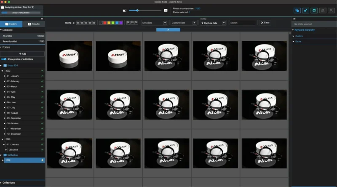Click the NetBackup drive icon
The width and height of the screenshot is (337, 187).
[5, 155]
